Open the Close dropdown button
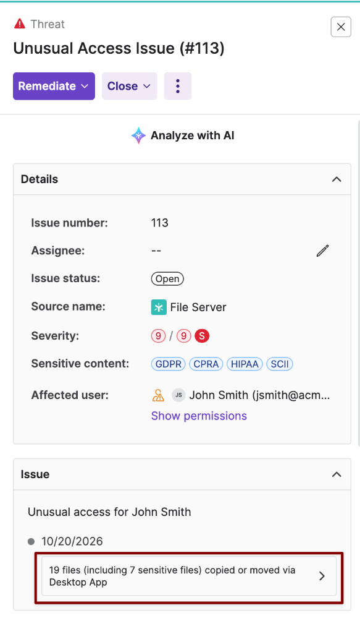 (129, 86)
